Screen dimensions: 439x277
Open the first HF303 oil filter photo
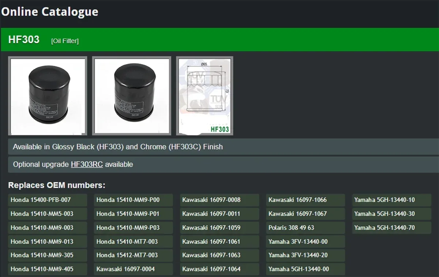click(x=48, y=96)
